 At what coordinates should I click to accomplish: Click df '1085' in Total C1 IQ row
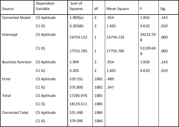coord(98,104)
